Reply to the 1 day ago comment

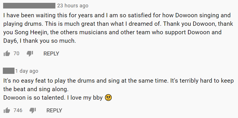tap(54, 110)
